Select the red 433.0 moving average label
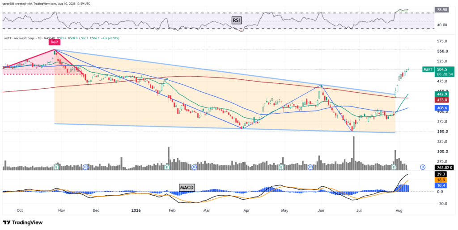Viewport: 458px width, 230px height. (442, 100)
